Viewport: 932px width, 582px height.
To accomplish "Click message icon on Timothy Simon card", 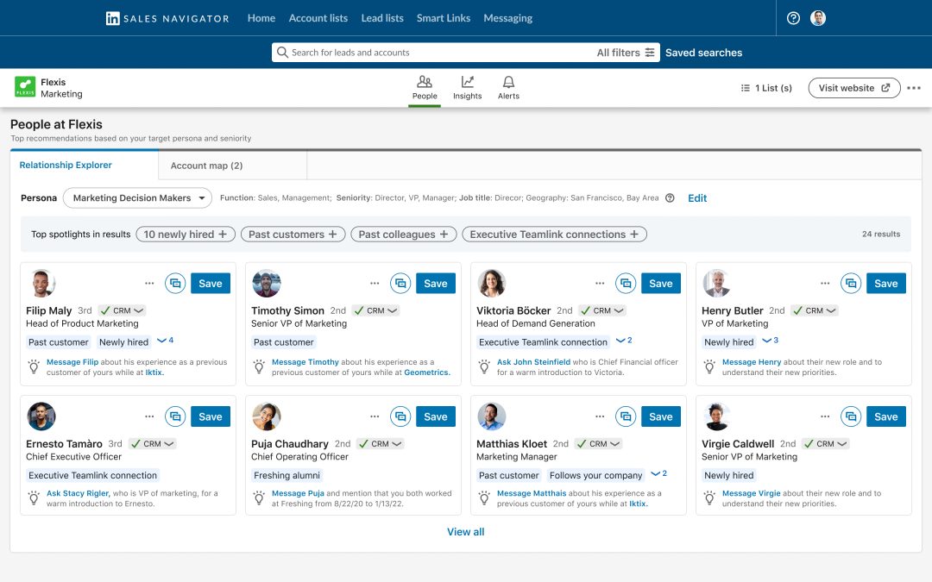I will click(400, 284).
